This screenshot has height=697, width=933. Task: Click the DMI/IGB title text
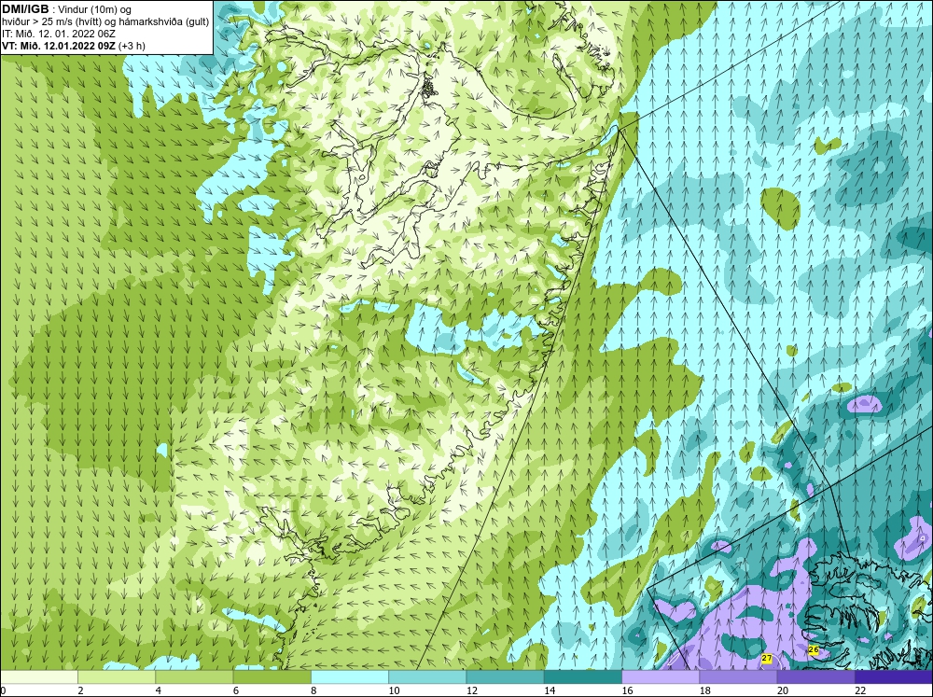26,8
